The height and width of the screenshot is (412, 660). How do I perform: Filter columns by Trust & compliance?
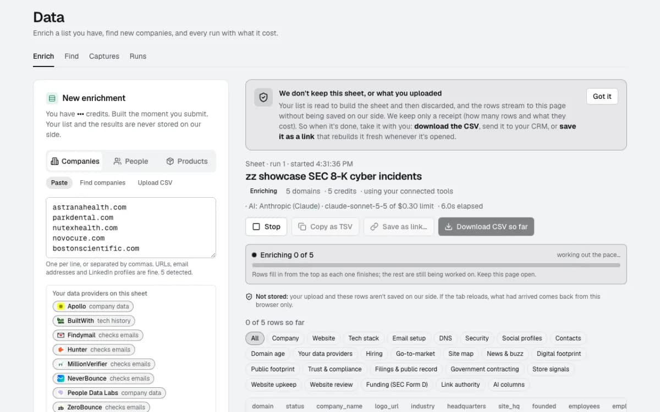[x=335, y=369]
